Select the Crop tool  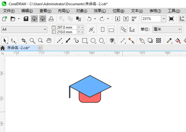24,40
